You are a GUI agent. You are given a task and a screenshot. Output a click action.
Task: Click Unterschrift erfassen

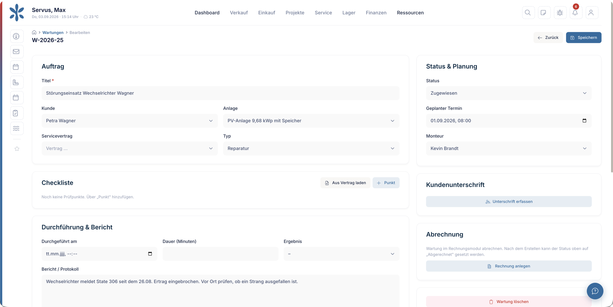(x=509, y=202)
